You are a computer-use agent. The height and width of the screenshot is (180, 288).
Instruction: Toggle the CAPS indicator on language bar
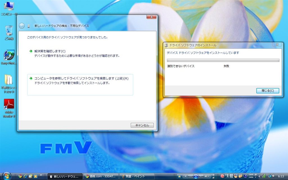[x=251, y=175]
